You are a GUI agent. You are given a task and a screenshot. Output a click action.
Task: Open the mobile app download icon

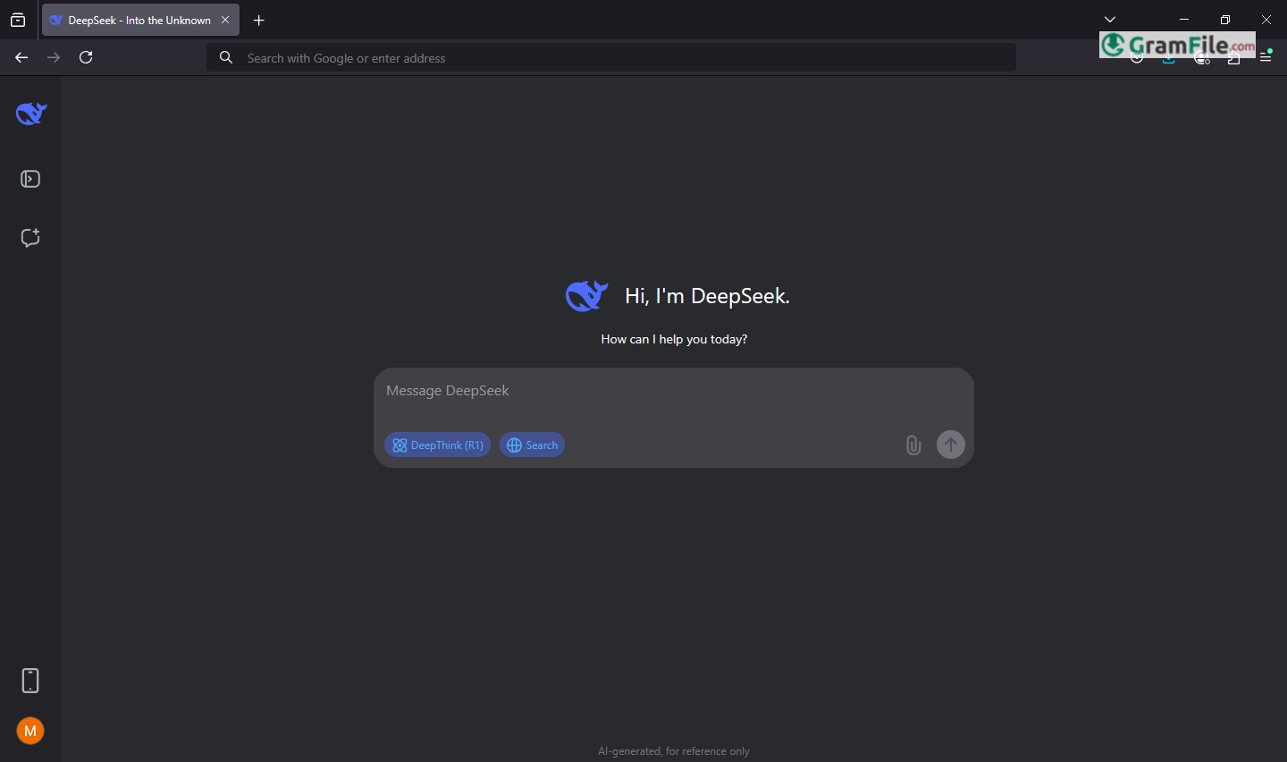coord(30,681)
